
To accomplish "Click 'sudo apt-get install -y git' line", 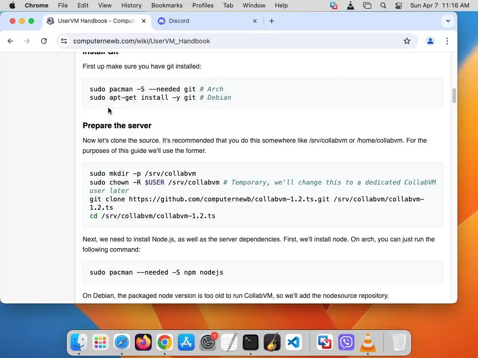I will (x=161, y=97).
